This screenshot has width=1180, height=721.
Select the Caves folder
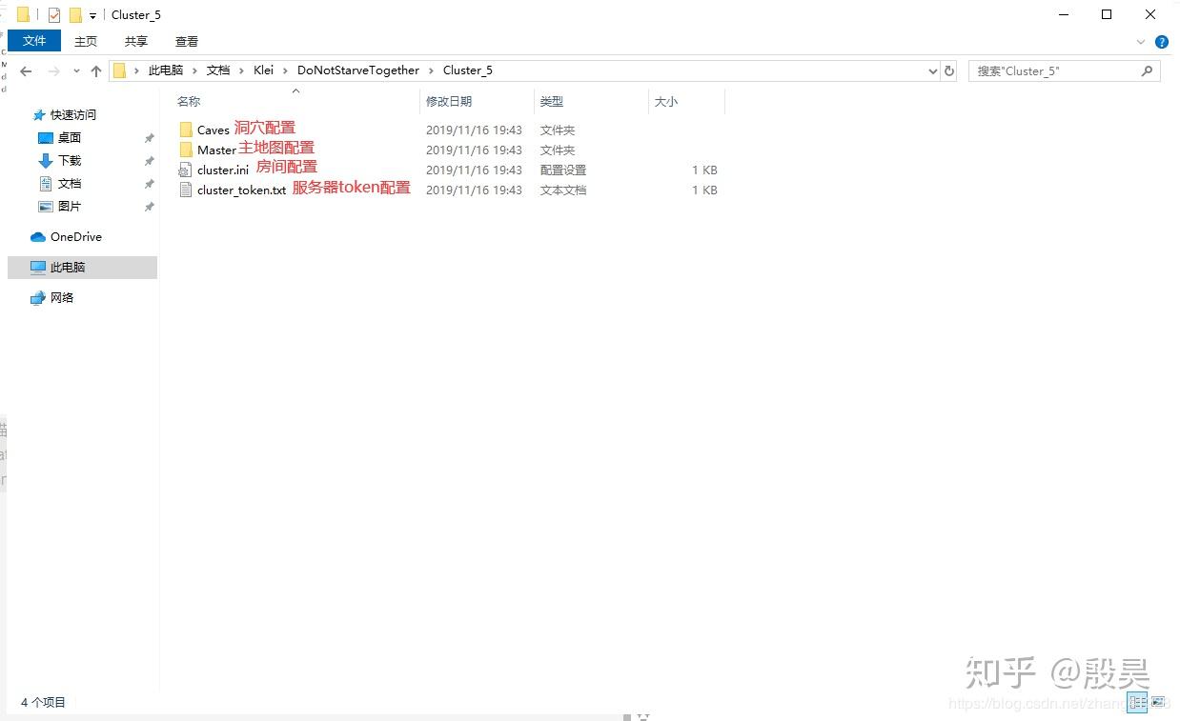pos(214,130)
